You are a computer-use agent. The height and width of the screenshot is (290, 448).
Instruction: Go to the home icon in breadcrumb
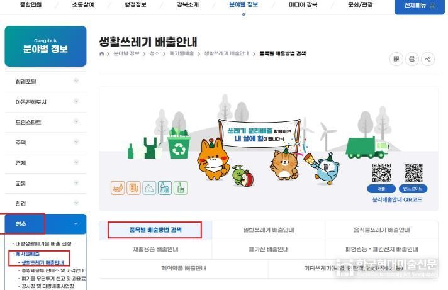(102, 53)
